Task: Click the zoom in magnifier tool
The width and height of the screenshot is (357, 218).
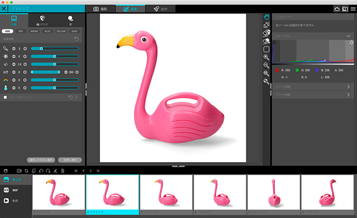Action: (x=266, y=57)
